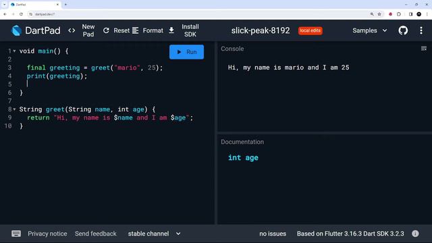Click the browser back arrow

pos(5,14)
